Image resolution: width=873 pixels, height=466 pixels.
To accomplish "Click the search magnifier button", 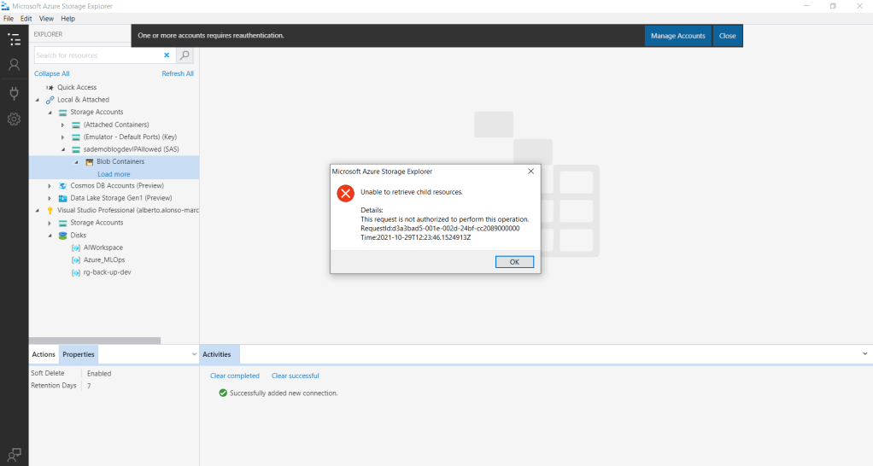I will [185, 55].
